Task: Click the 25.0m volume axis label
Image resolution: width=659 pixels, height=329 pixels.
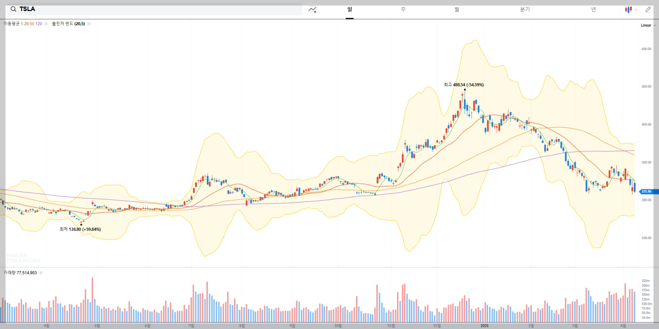Action: point(646,318)
